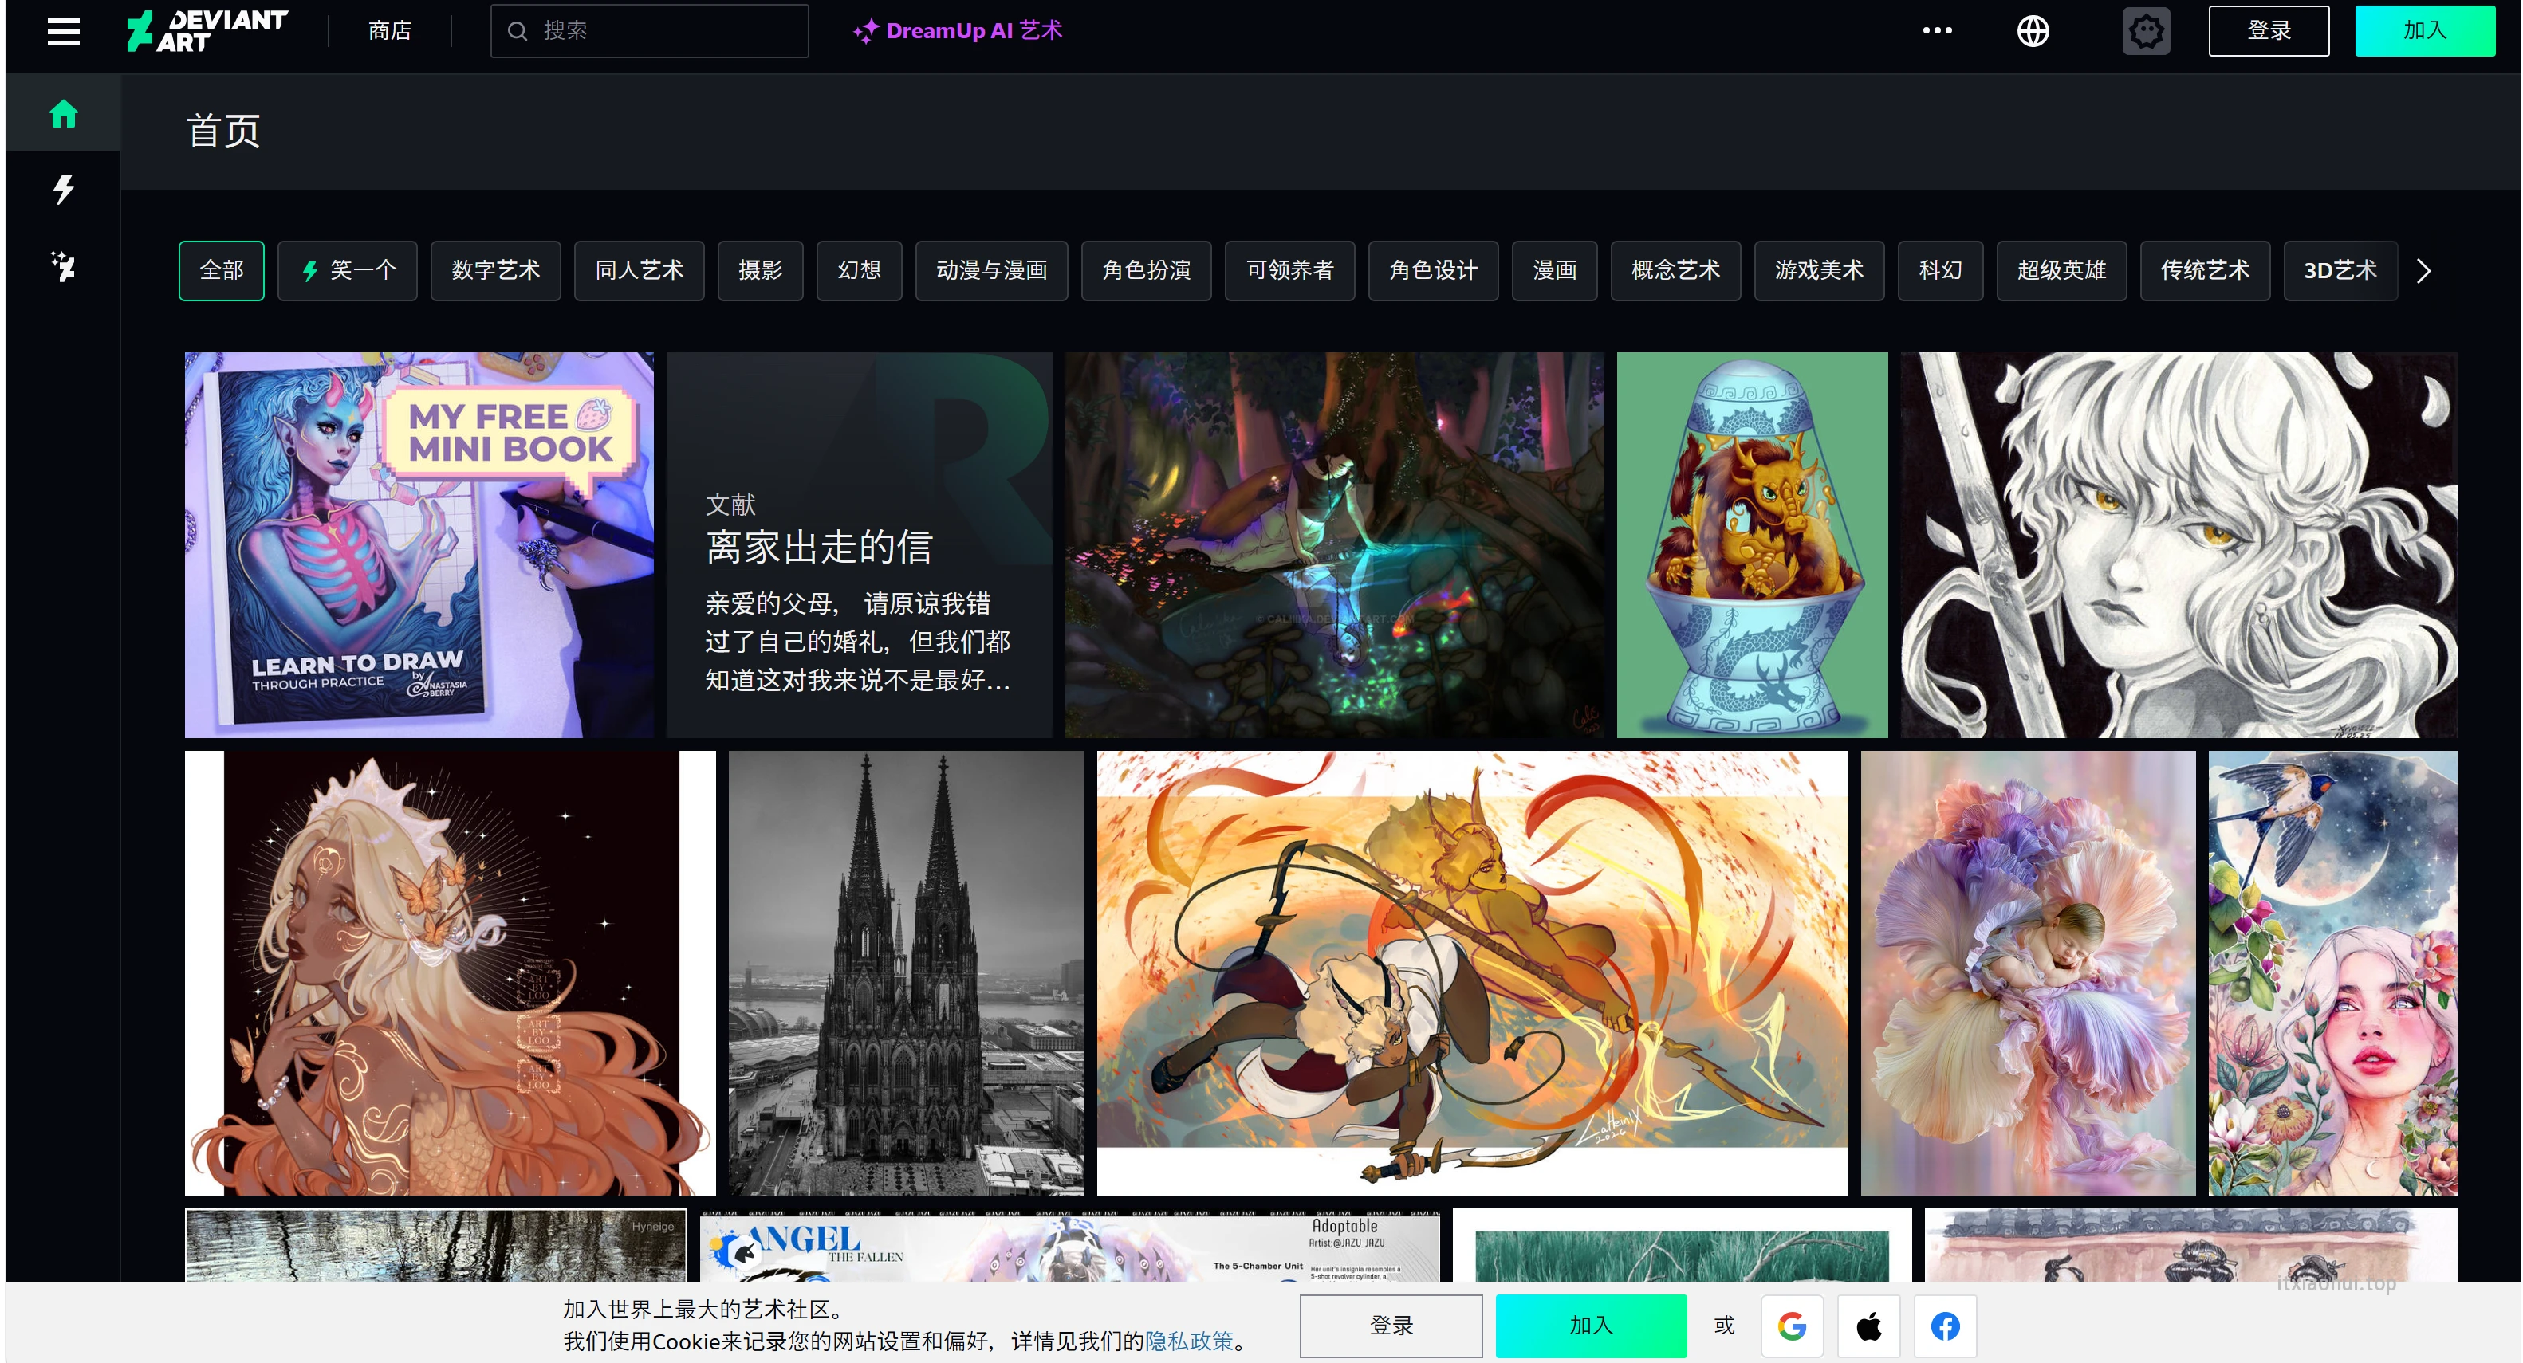Open the blonde girl with butterflies artwork
Viewport: 2523px width, 1363px height.
(450, 972)
